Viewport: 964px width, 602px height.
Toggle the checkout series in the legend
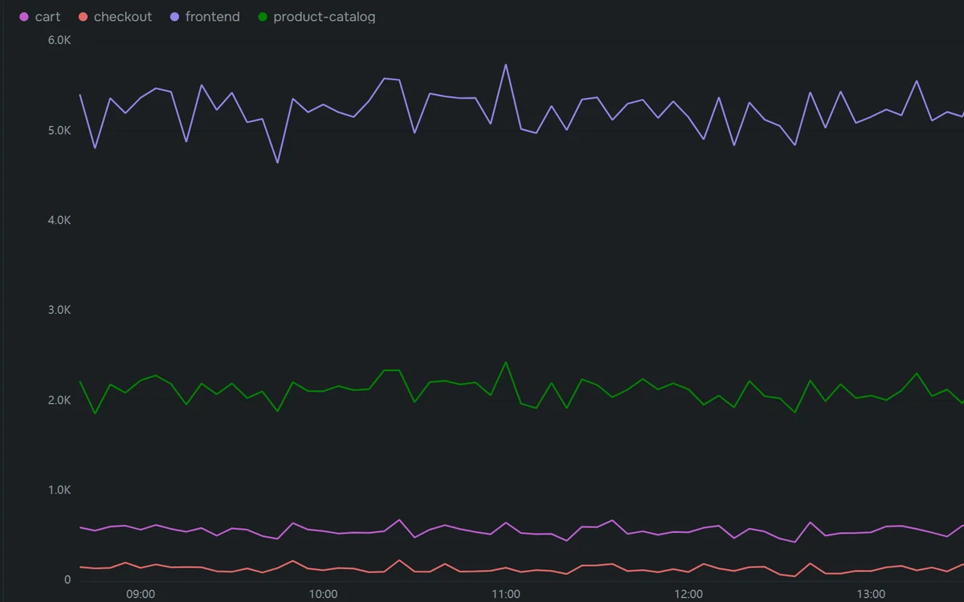(115, 17)
